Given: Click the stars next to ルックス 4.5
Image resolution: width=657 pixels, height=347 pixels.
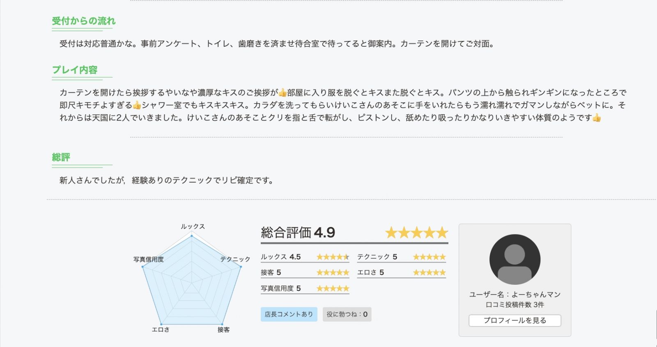Looking at the screenshot, I should (333, 257).
